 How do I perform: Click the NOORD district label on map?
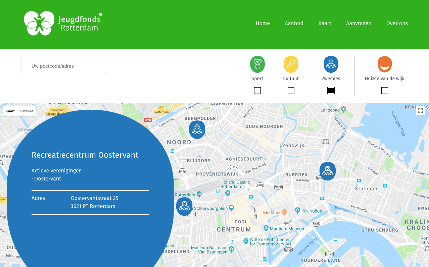click(179, 142)
